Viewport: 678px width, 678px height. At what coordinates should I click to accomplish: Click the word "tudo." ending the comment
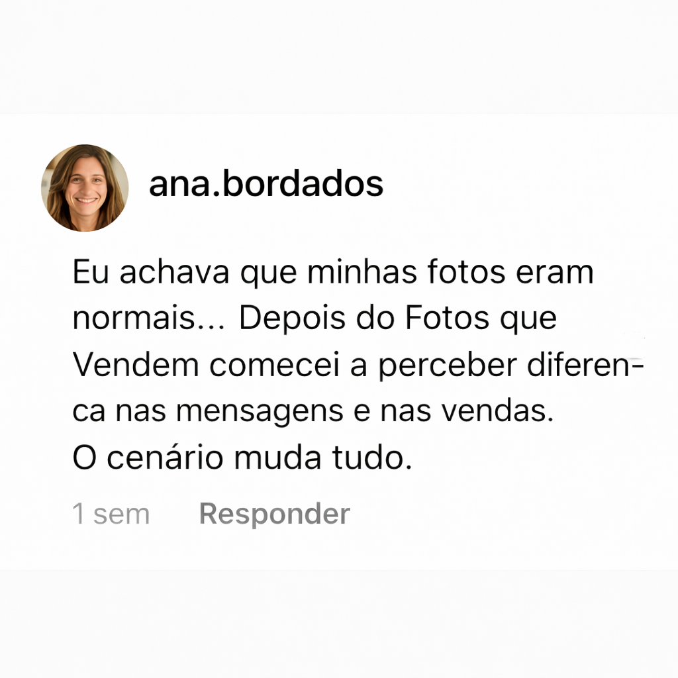point(372,458)
